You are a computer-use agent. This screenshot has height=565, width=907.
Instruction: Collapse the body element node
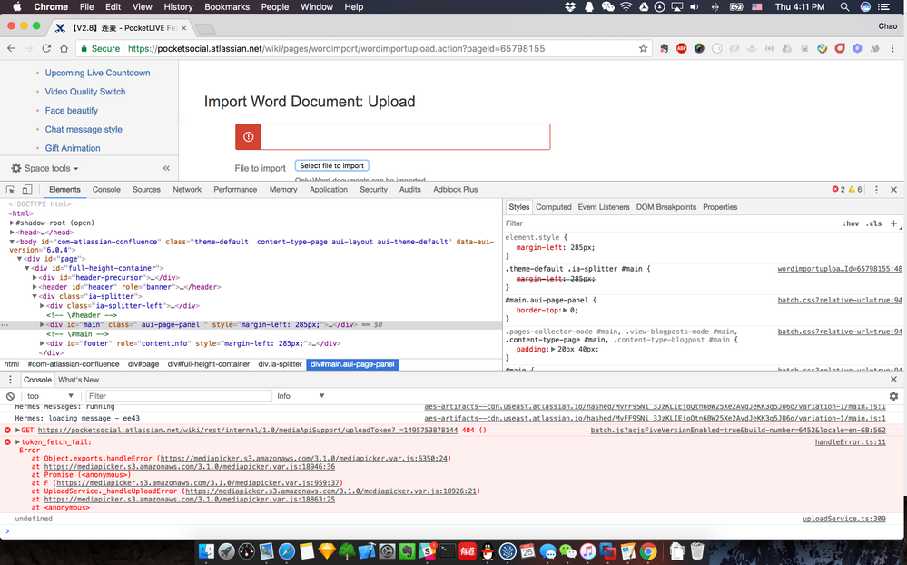point(12,242)
